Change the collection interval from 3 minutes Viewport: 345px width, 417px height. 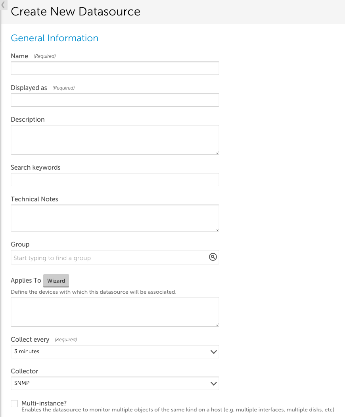pyautogui.click(x=115, y=352)
